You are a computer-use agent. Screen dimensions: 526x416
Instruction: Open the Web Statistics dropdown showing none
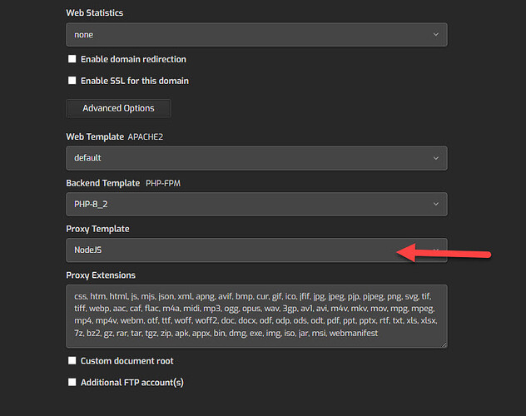[250, 35]
